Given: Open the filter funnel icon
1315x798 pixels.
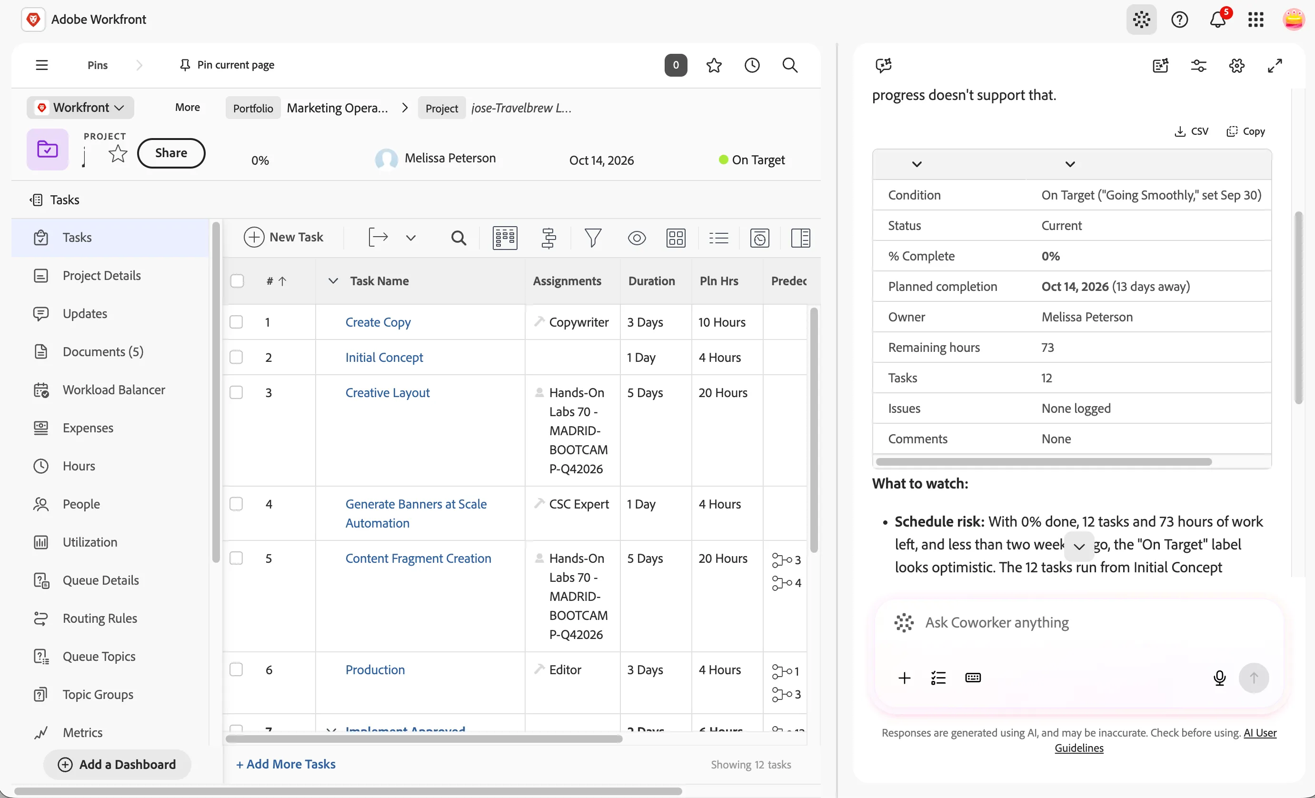Looking at the screenshot, I should 592,238.
